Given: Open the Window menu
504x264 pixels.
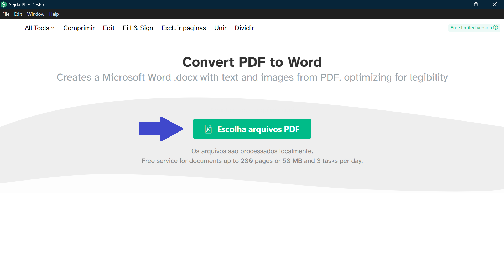Looking at the screenshot, I should (x=35, y=14).
